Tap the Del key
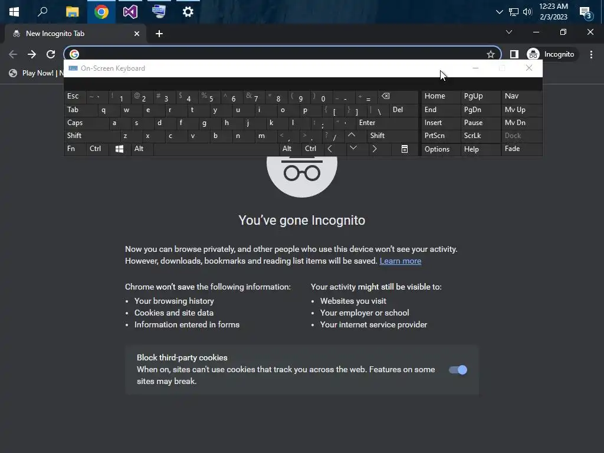The image size is (604, 453). point(403,110)
